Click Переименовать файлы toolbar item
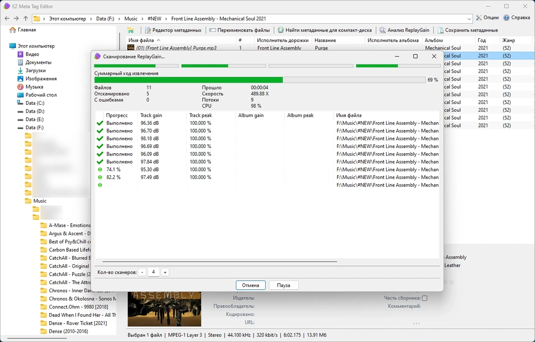 click(x=239, y=30)
